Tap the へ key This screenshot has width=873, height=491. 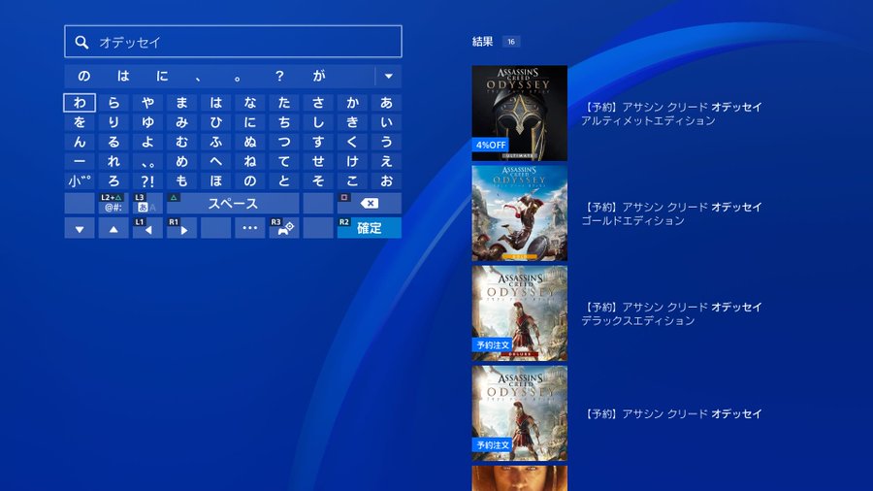216,161
